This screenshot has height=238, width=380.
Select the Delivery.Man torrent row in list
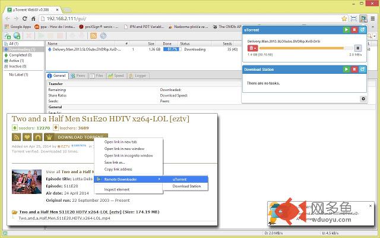click(143, 49)
